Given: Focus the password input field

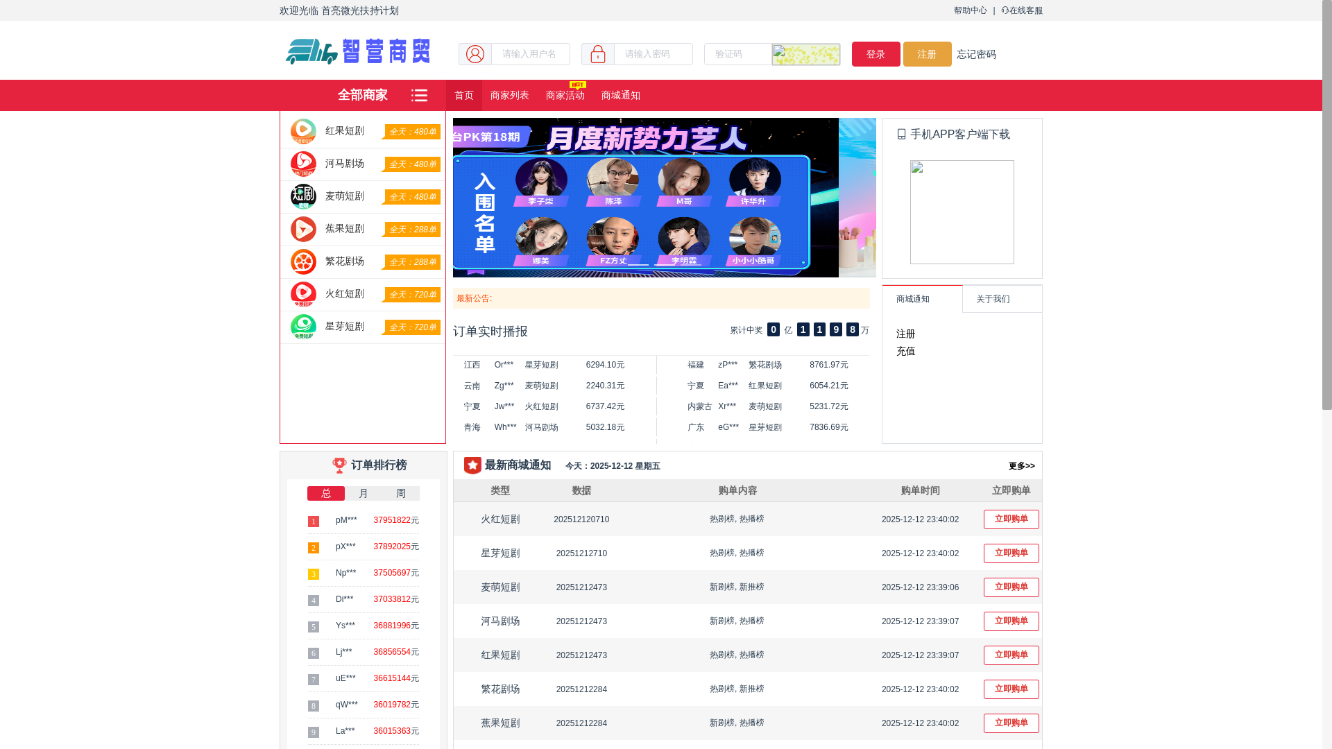Looking at the screenshot, I should (654, 54).
